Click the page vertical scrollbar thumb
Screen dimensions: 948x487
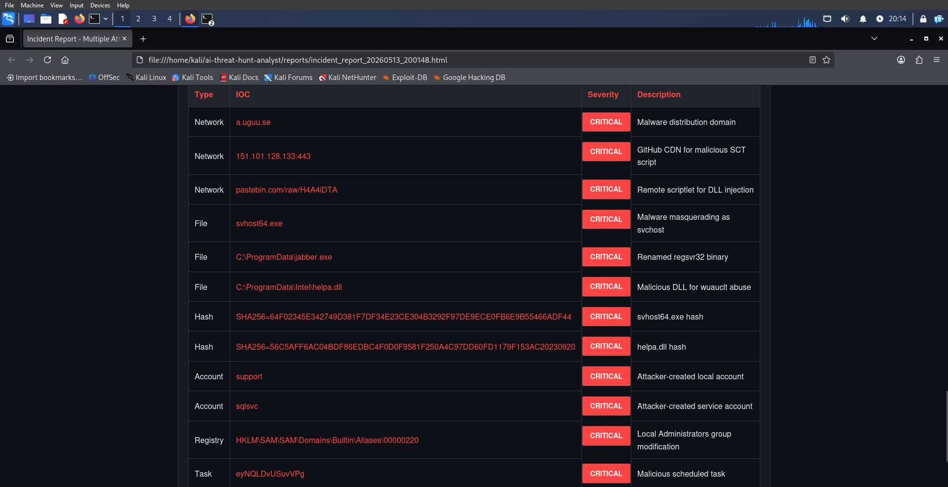[x=947, y=426]
